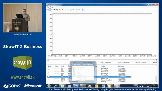Toggle Show checkbox for scale 0,01 row

(49, 70)
